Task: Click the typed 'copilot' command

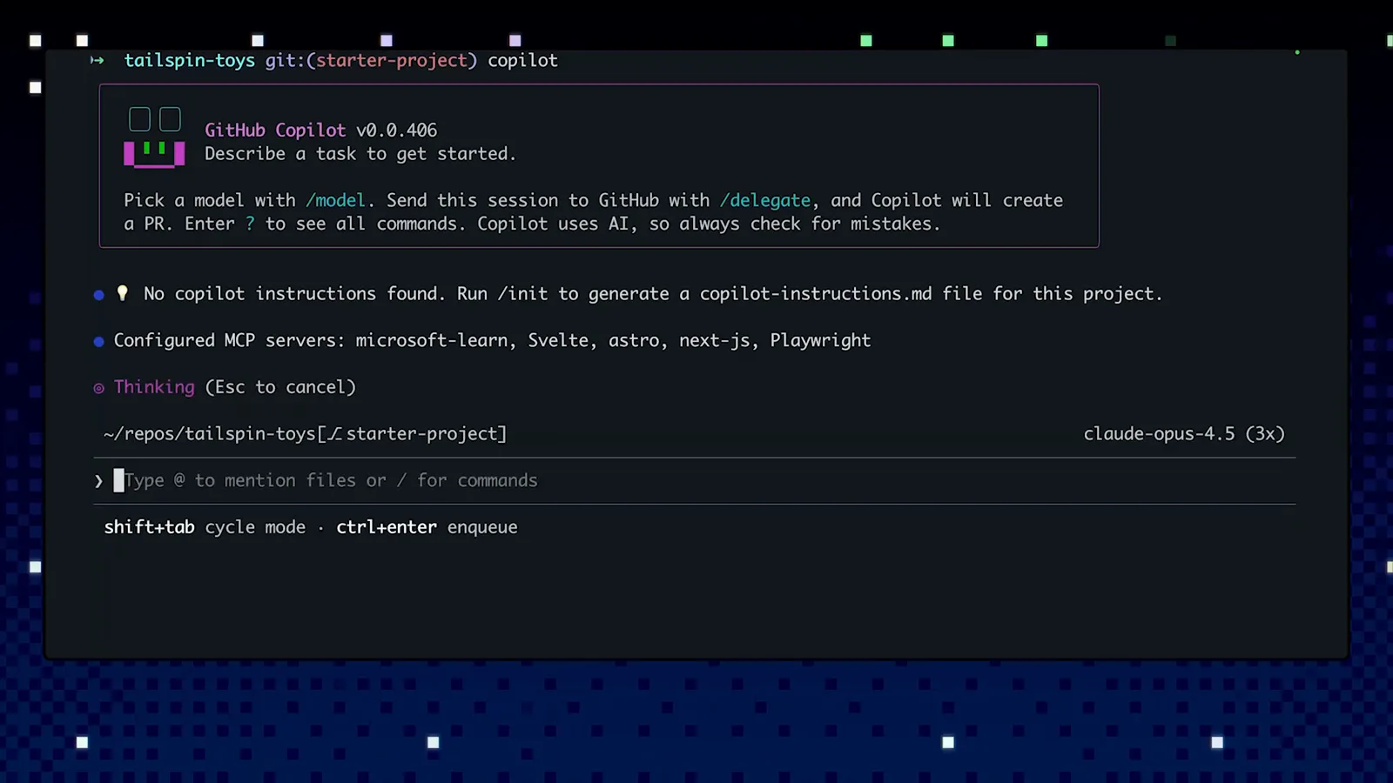Action: pos(522,60)
